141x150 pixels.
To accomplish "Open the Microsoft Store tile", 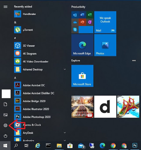I will pyautogui.click(x=82, y=76).
